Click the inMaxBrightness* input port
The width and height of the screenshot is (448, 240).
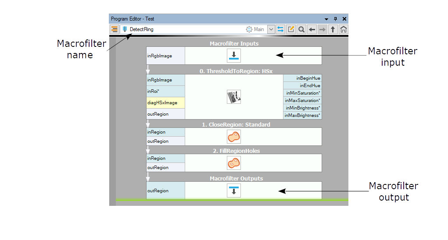[302, 116]
